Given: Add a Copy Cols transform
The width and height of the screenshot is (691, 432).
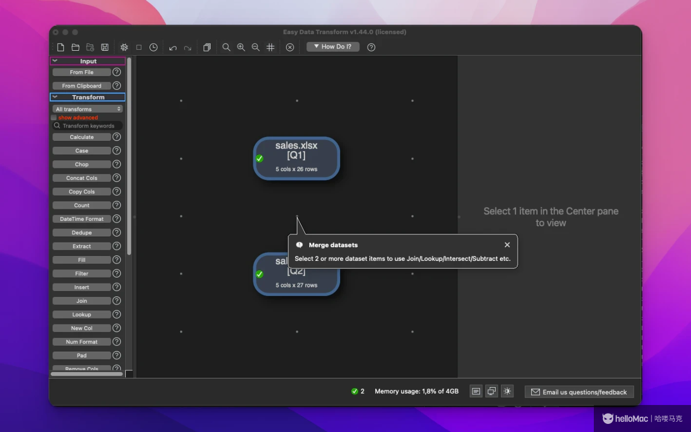Looking at the screenshot, I should coord(82,192).
